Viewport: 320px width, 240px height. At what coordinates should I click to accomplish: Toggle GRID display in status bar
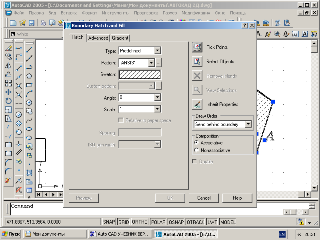pos(124,222)
